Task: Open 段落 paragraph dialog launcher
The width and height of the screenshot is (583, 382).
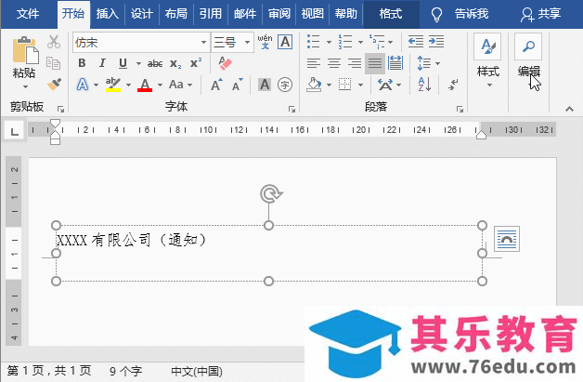Action: click(460, 109)
